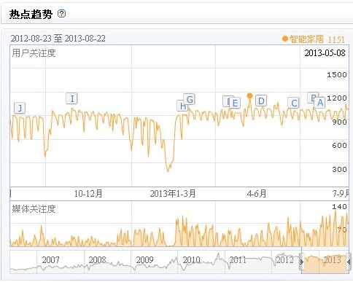Open news marker G on trend line
The height and width of the screenshot is (282, 353).
[190, 99]
